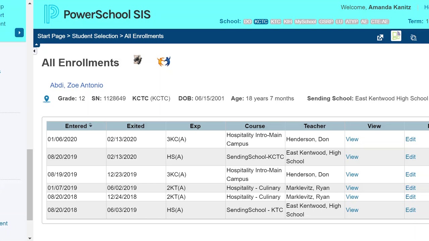Select the AE school tab

tap(364, 21)
